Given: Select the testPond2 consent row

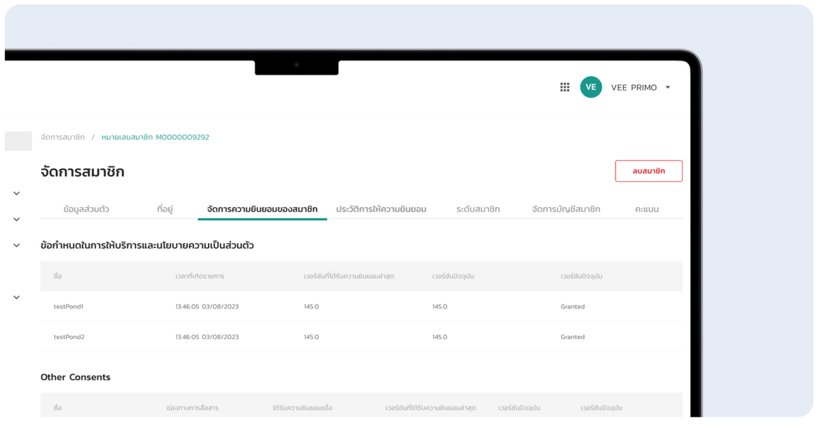Looking at the screenshot, I should point(69,336).
